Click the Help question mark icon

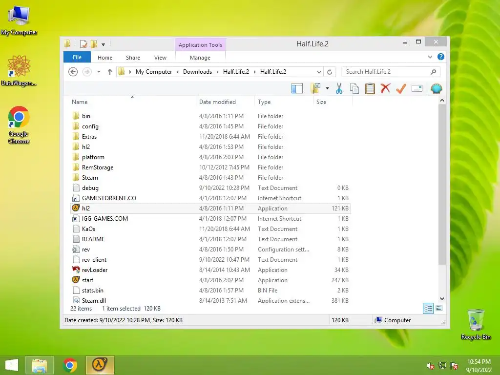(x=441, y=57)
